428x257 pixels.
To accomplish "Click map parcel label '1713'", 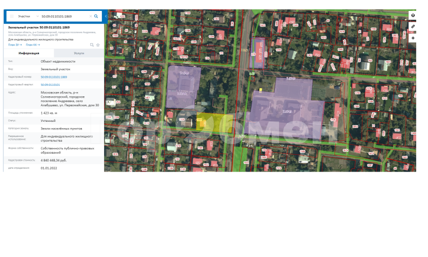I will point(122,69).
